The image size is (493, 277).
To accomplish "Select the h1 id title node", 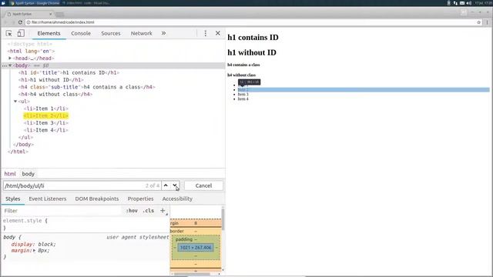I will pos(69,72).
